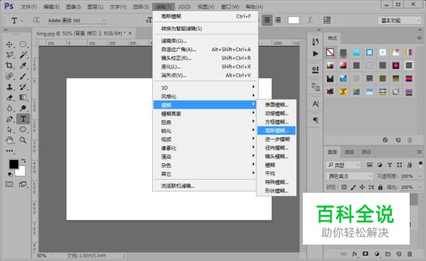Reset default foreground and background colors
Screen dimensions: 426x261
pyautogui.click(x=10, y=174)
